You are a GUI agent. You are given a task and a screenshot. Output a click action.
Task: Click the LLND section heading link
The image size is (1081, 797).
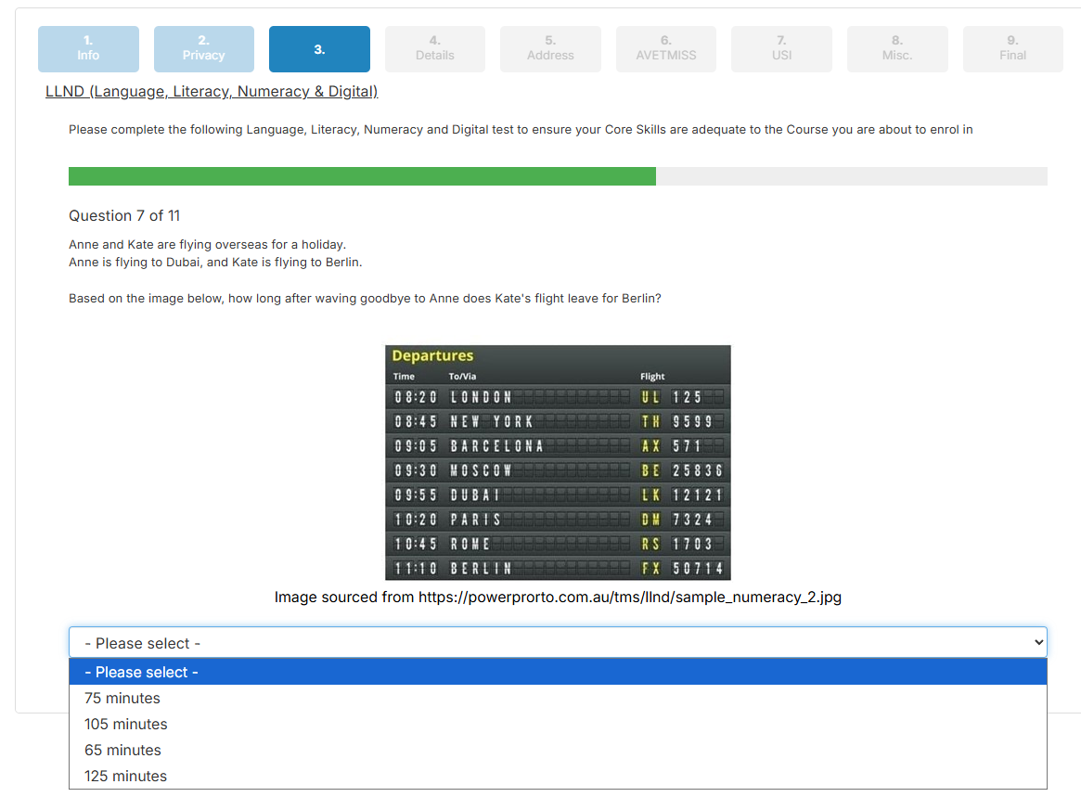point(212,91)
